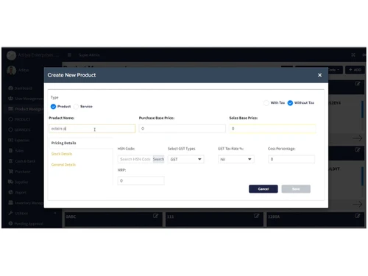
Task: Toggle the hamburger menu icon in the header
Action: click(x=69, y=55)
